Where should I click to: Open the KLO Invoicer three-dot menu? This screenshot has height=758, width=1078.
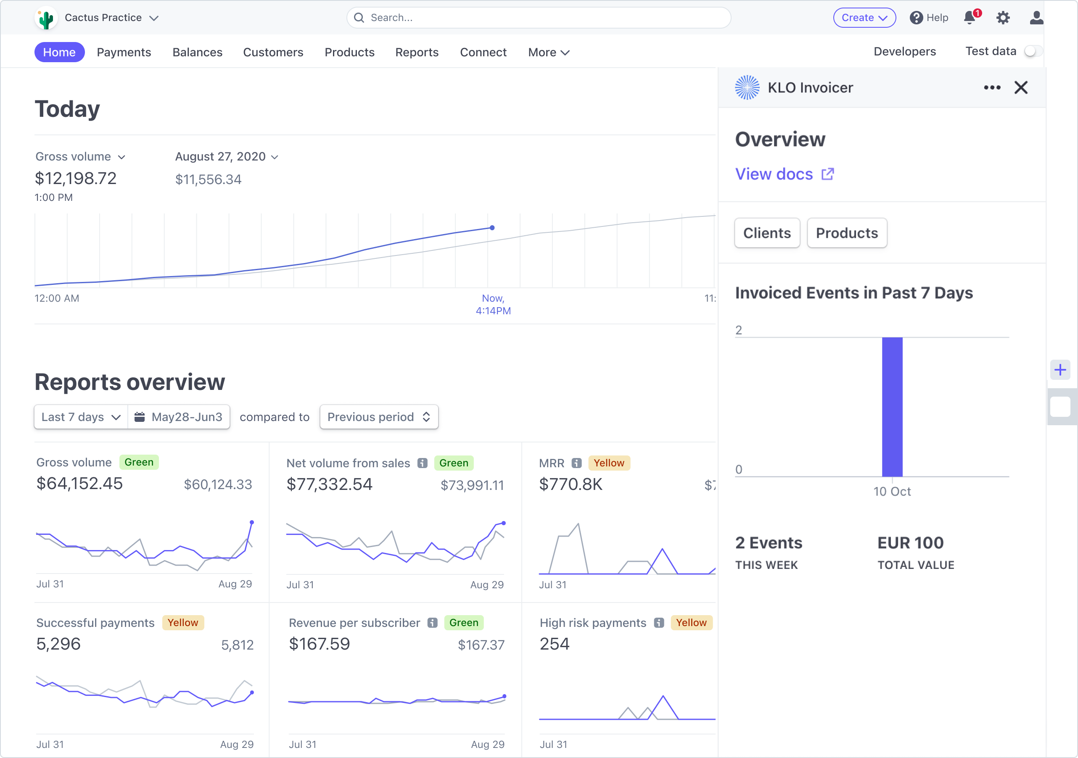tap(992, 88)
